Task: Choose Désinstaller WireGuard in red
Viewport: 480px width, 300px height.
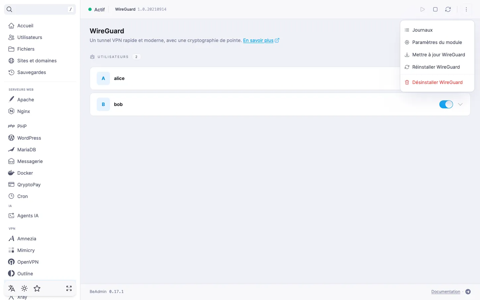Action: tap(437, 82)
